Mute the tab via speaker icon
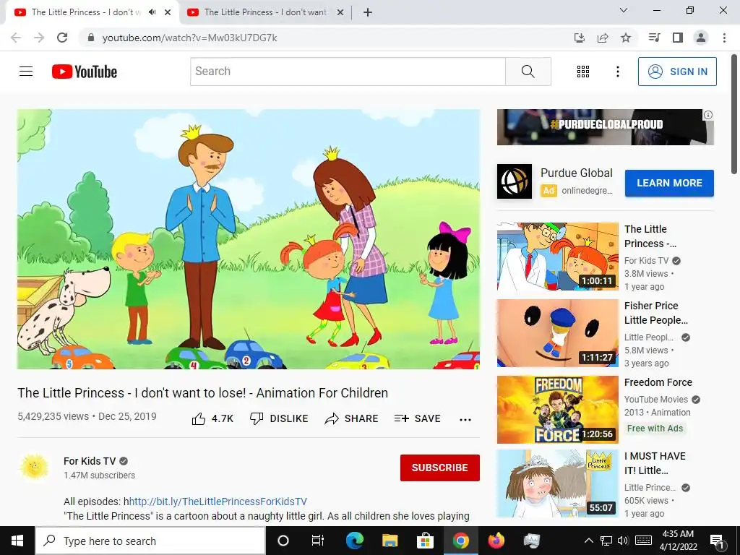The height and width of the screenshot is (555, 740). pos(152,12)
